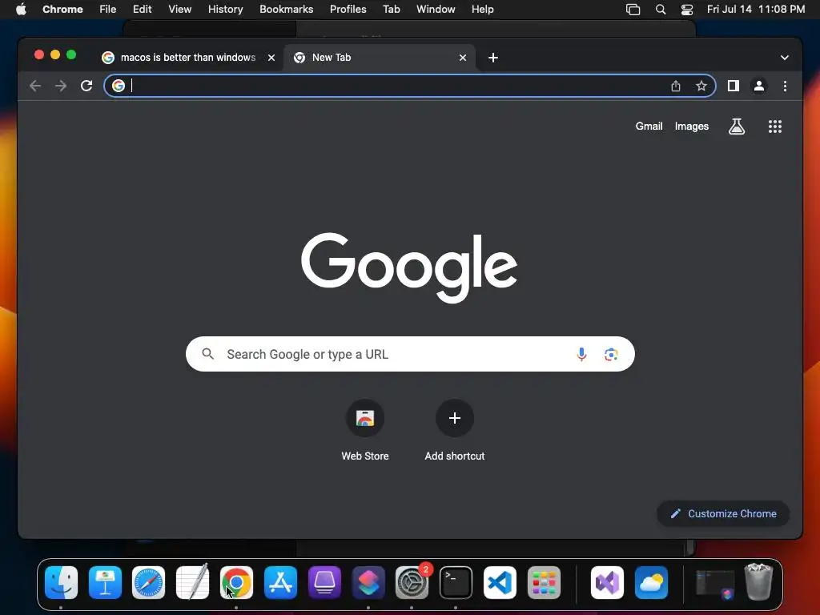The width and height of the screenshot is (820, 615).
Task: Click the Stage Manager icon in menu bar
Action: click(x=633, y=10)
